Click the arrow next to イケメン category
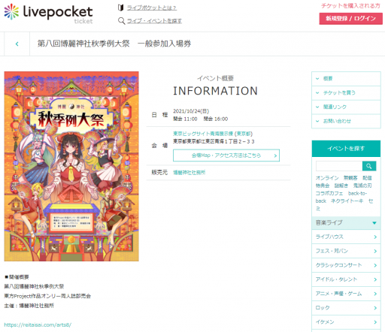385x332 pixels. [375, 322]
